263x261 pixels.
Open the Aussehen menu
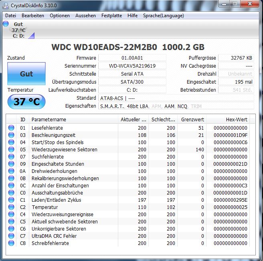point(85,16)
